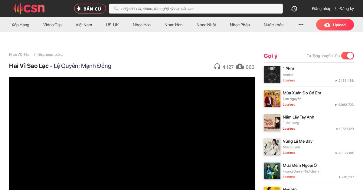
Task: Play suggested song Nắm Lấy Tay Anh
Action: 299,117
